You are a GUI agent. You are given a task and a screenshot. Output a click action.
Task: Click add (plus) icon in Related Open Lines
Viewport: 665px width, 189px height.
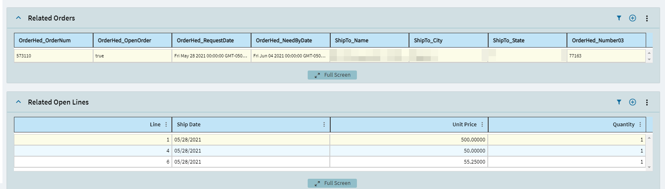(x=633, y=102)
